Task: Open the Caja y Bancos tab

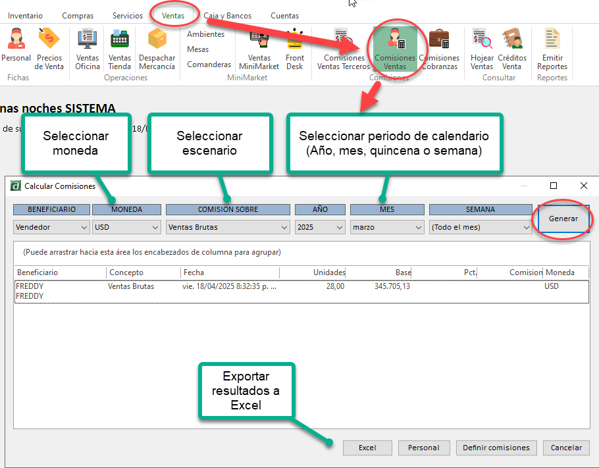Action: (x=227, y=16)
